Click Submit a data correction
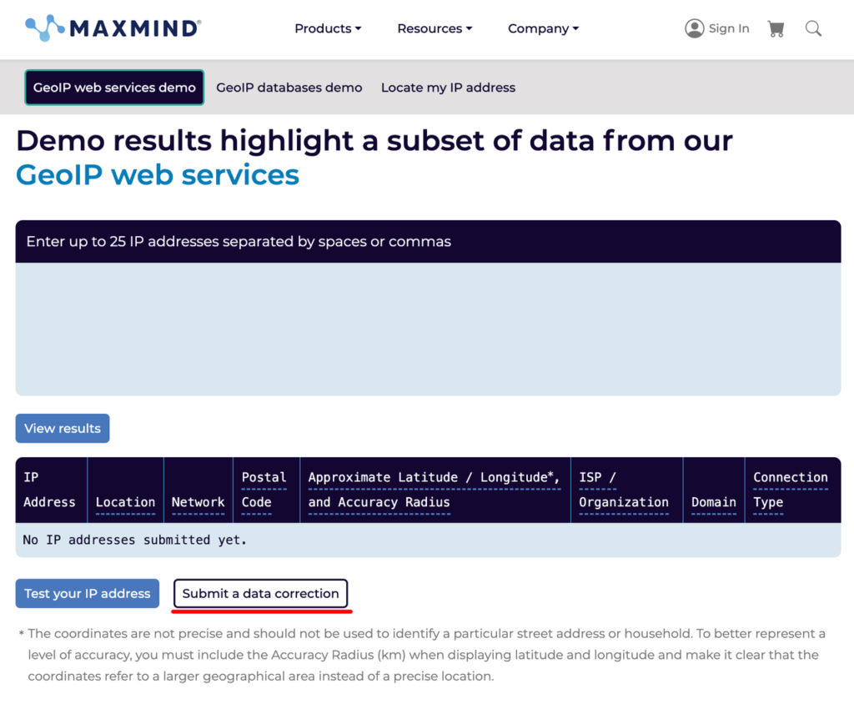This screenshot has height=704, width=854. [x=260, y=594]
